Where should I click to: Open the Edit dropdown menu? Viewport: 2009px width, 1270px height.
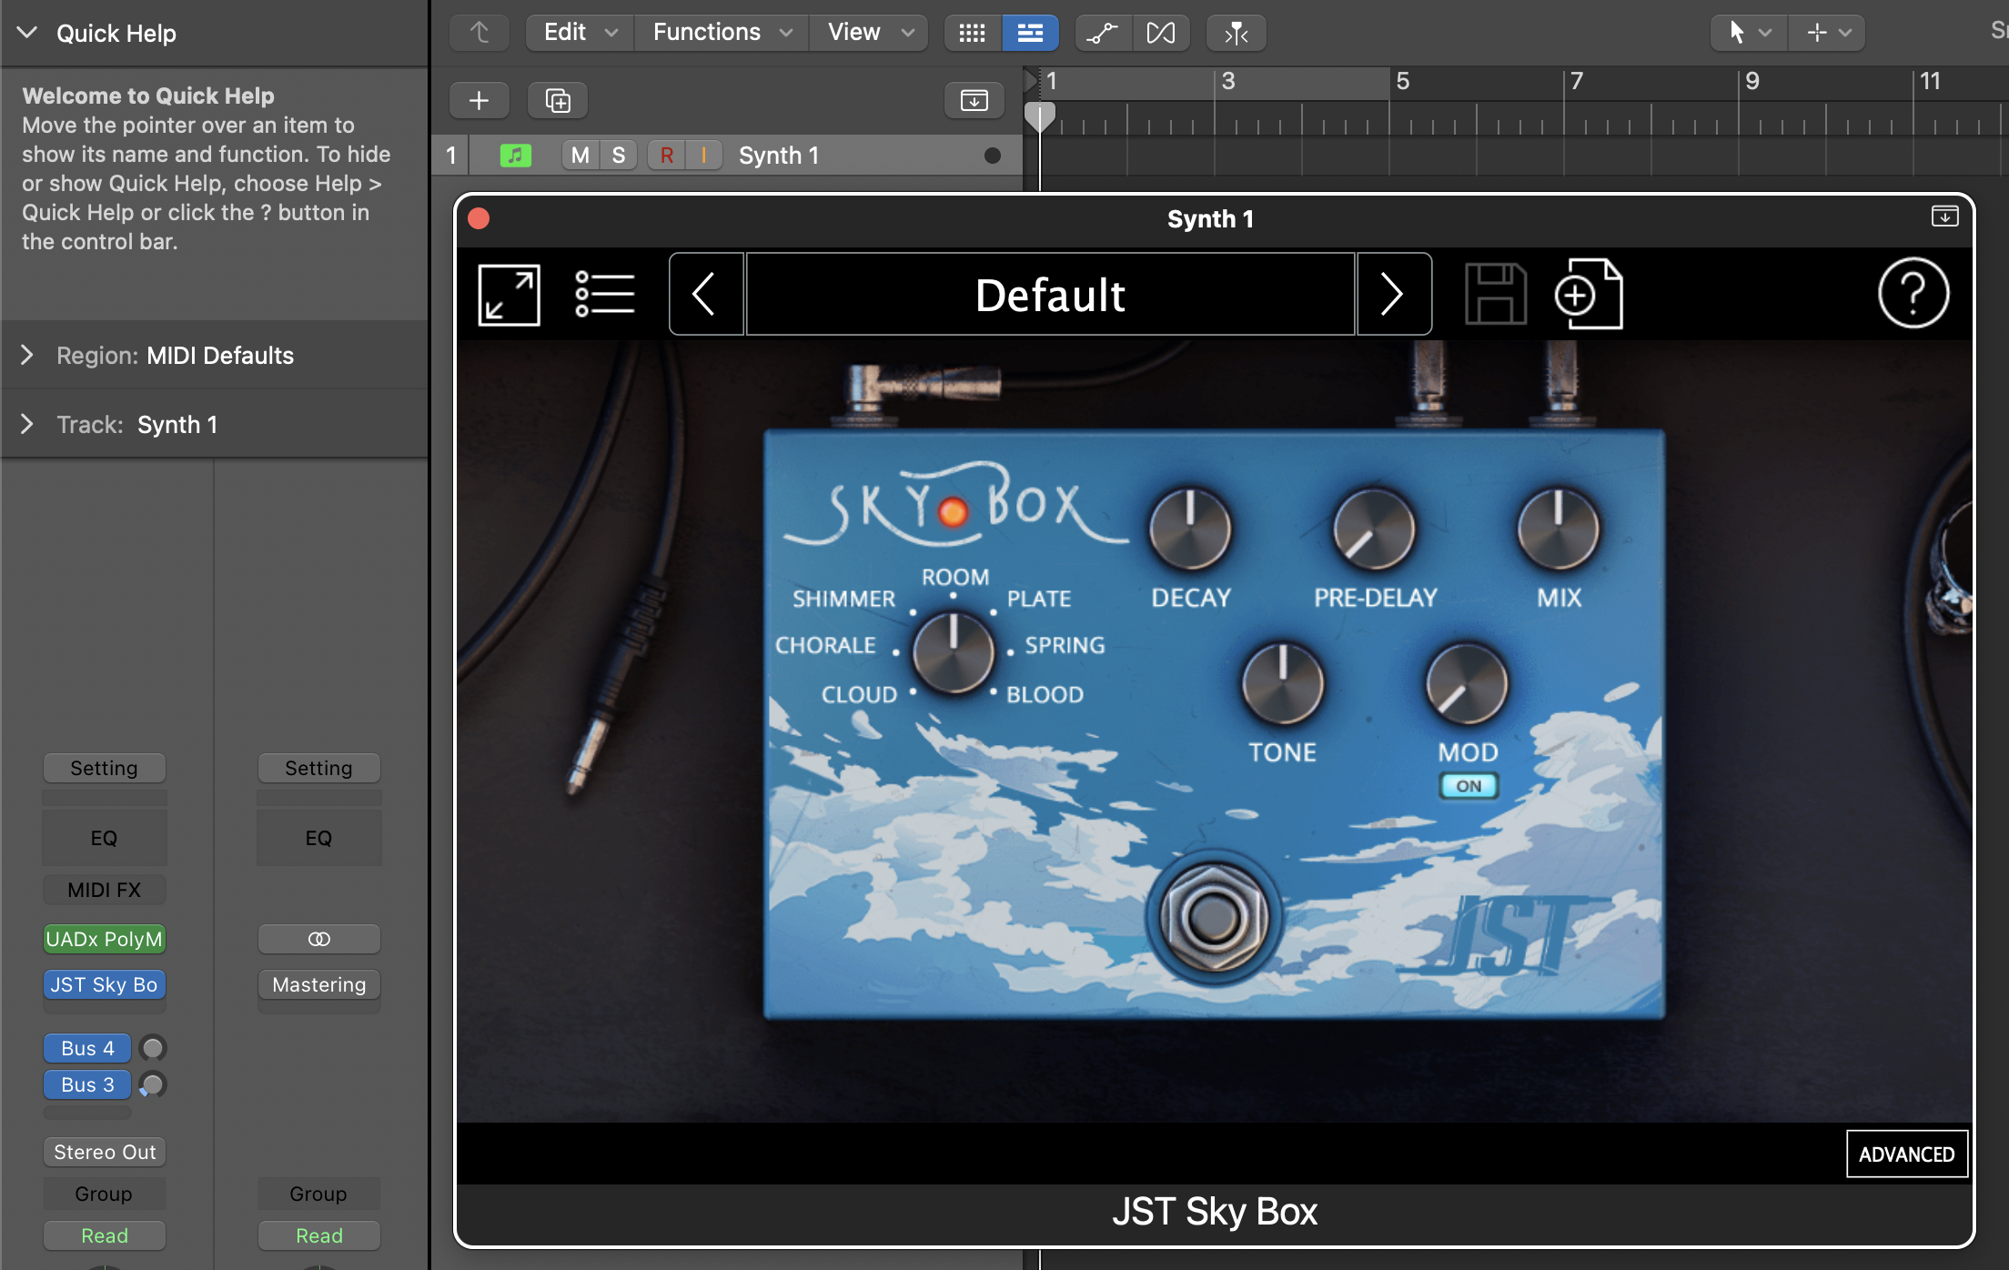(580, 33)
